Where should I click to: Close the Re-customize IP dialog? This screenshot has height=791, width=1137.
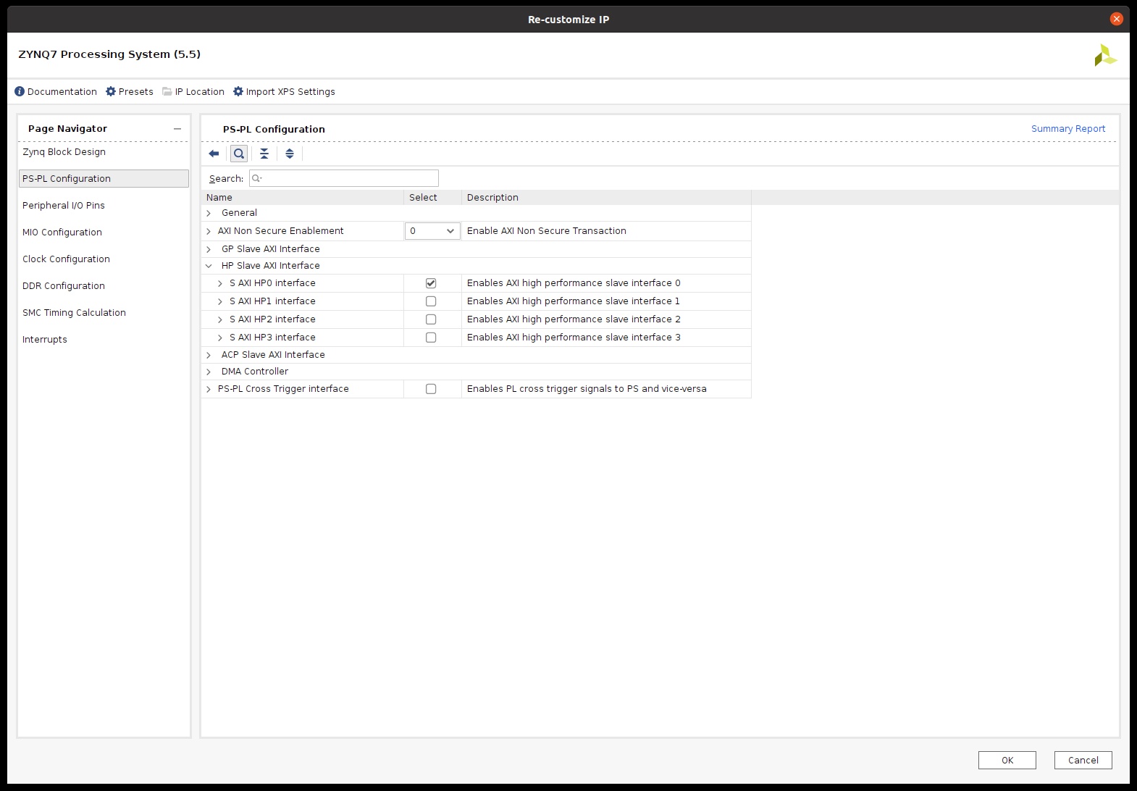[x=1117, y=19]
